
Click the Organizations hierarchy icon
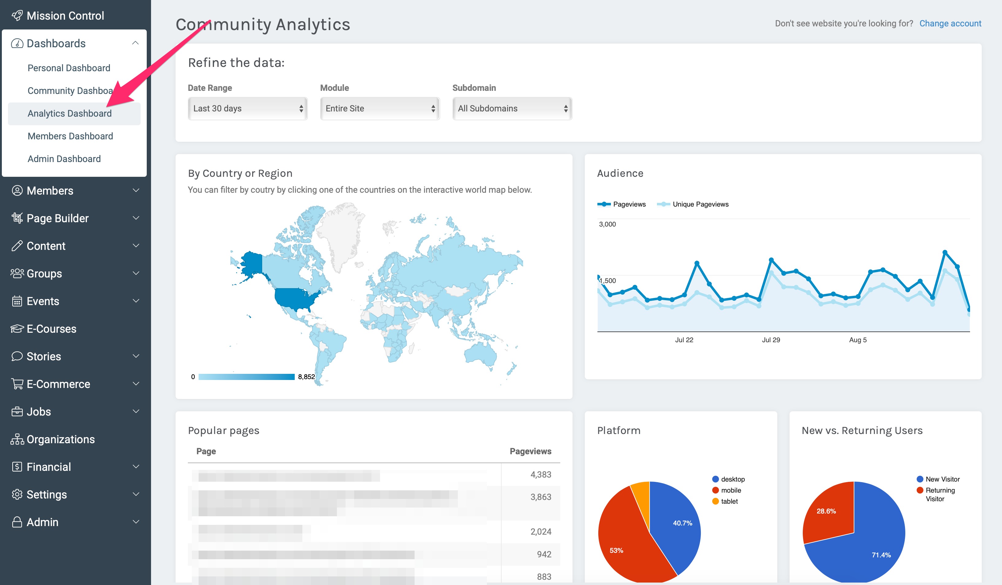[x=17, y=439]
